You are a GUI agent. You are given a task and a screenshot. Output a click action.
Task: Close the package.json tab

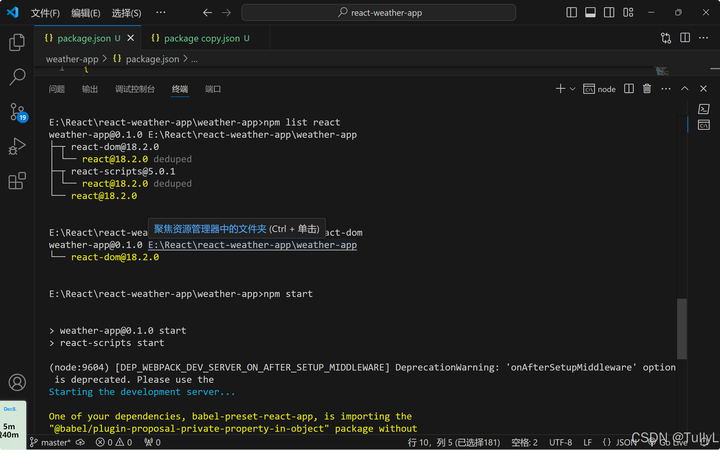coord(130,38)
